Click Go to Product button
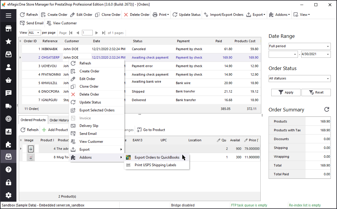Viewport: 337px width, 209px height. (151, 130)
